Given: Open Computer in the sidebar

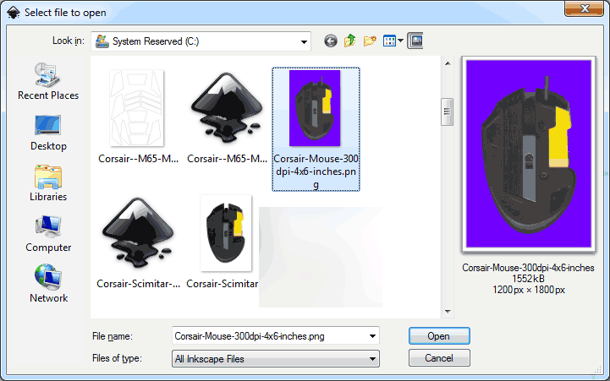Looking at the screenshot, I should [48, 234].
